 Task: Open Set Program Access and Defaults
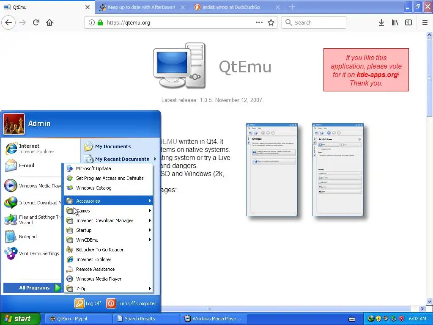click(108, 178)
